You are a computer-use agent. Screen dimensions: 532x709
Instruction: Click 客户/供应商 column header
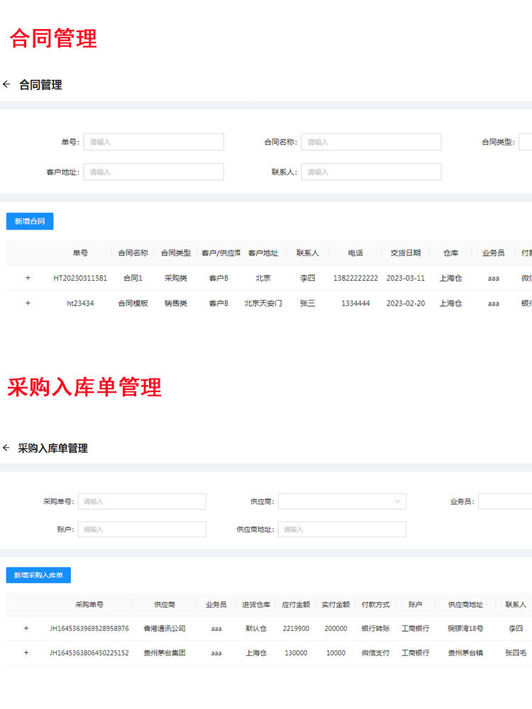click(221, 253)
